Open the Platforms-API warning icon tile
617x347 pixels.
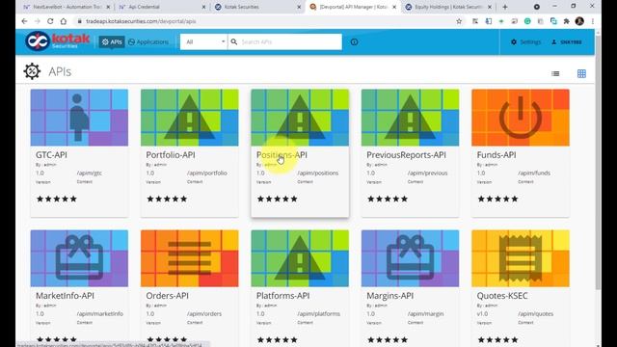(300, 258)
